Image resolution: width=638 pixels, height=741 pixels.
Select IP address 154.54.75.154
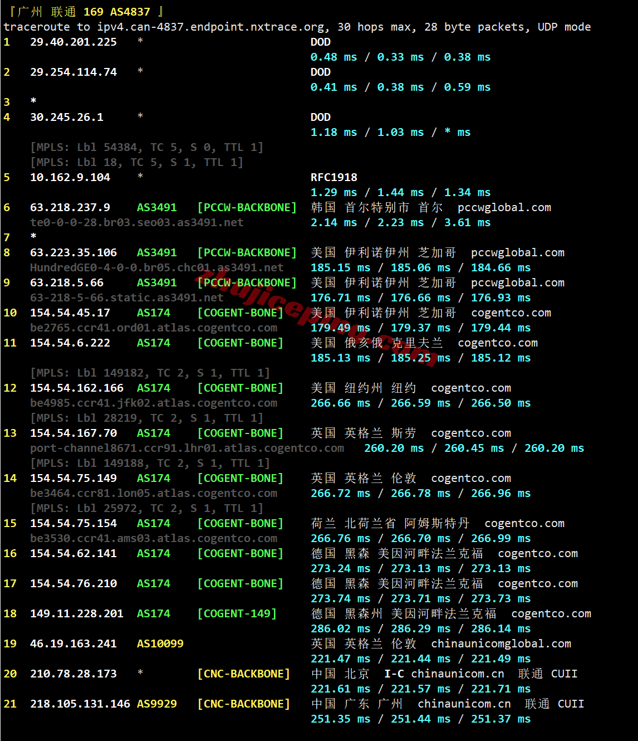coord(73,523)
